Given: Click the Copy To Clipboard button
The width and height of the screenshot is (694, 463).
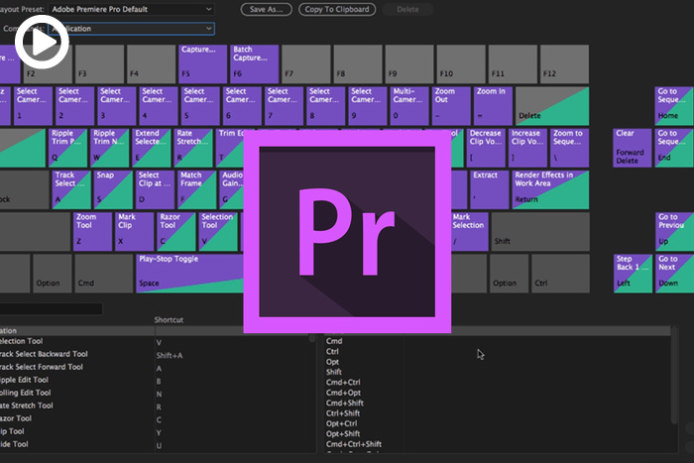Looking at the screenshot, I should (337, 9).
